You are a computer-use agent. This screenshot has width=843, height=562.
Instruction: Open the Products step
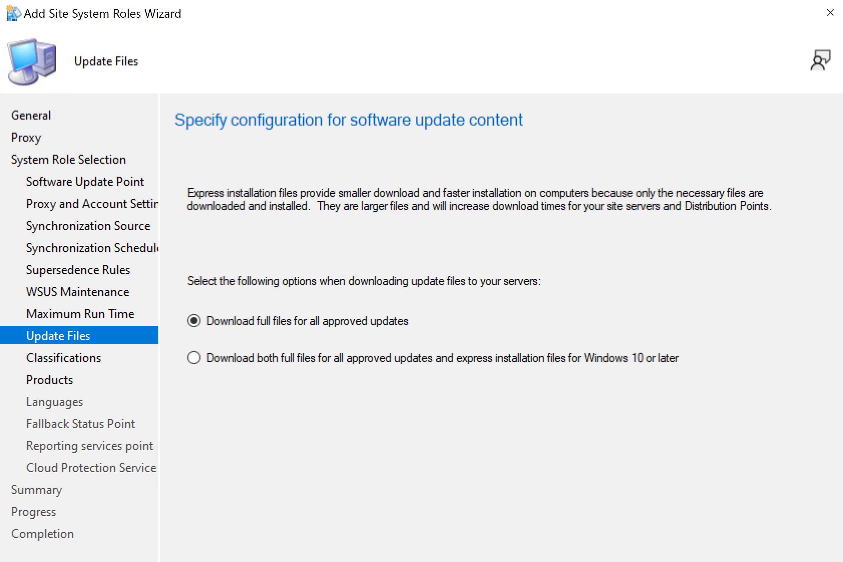(x=49, y=380)
